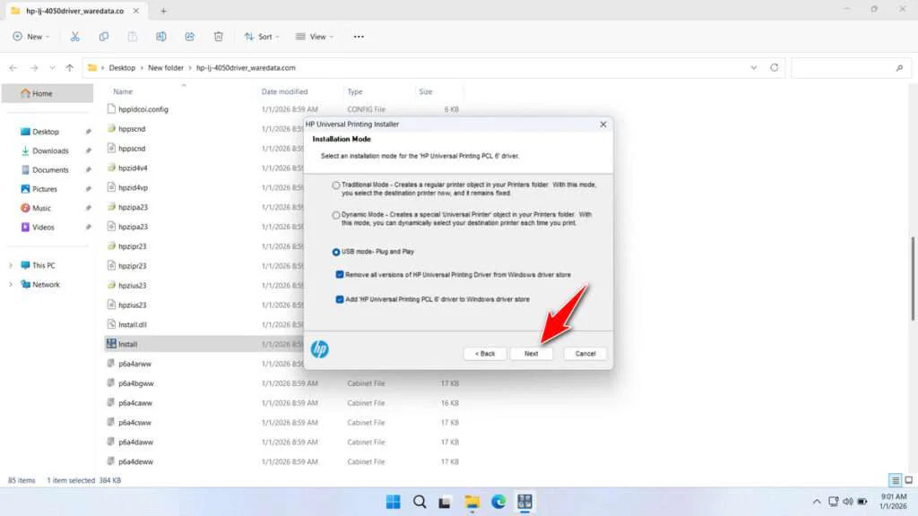Navigate to Desktop via the breadcrumb
Screen dimensions: 918x516
(121, 67)
